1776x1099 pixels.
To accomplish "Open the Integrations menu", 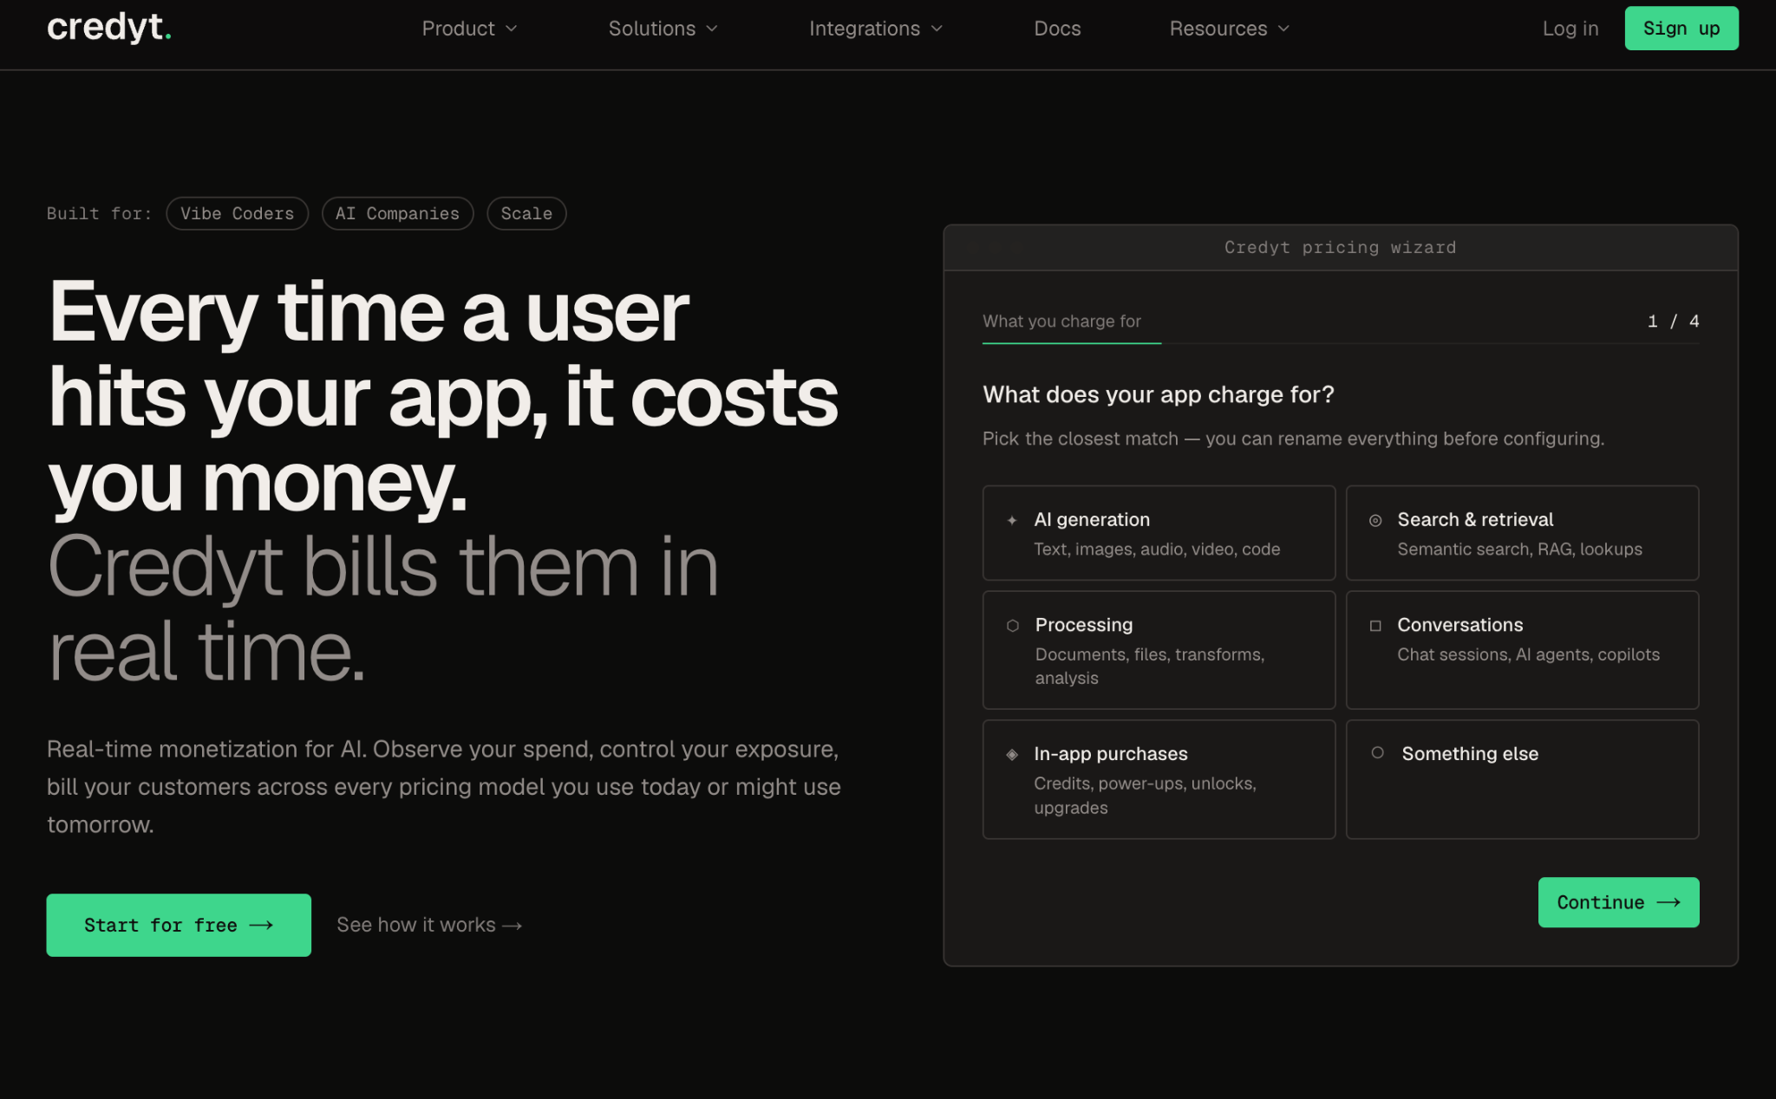I will [876, 29].
